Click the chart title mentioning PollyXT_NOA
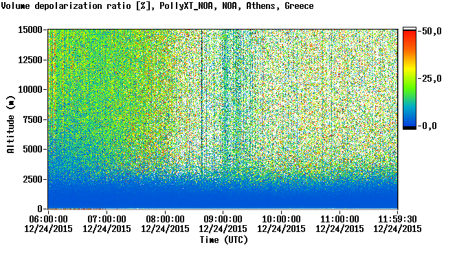Image resolution: width=457 pixels, height=267 pixels. (x=157, y=5)
